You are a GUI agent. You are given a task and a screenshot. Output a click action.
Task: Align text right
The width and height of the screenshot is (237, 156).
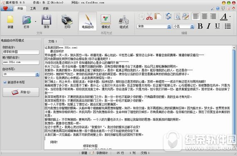click(213, 16)
